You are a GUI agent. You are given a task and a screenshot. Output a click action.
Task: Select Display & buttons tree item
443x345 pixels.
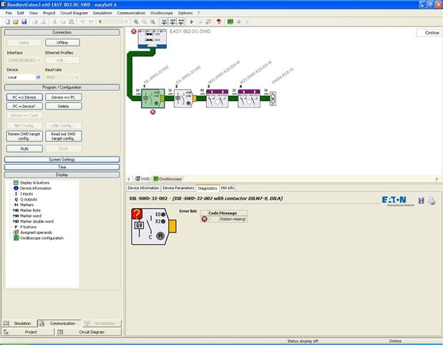[31, 183]
